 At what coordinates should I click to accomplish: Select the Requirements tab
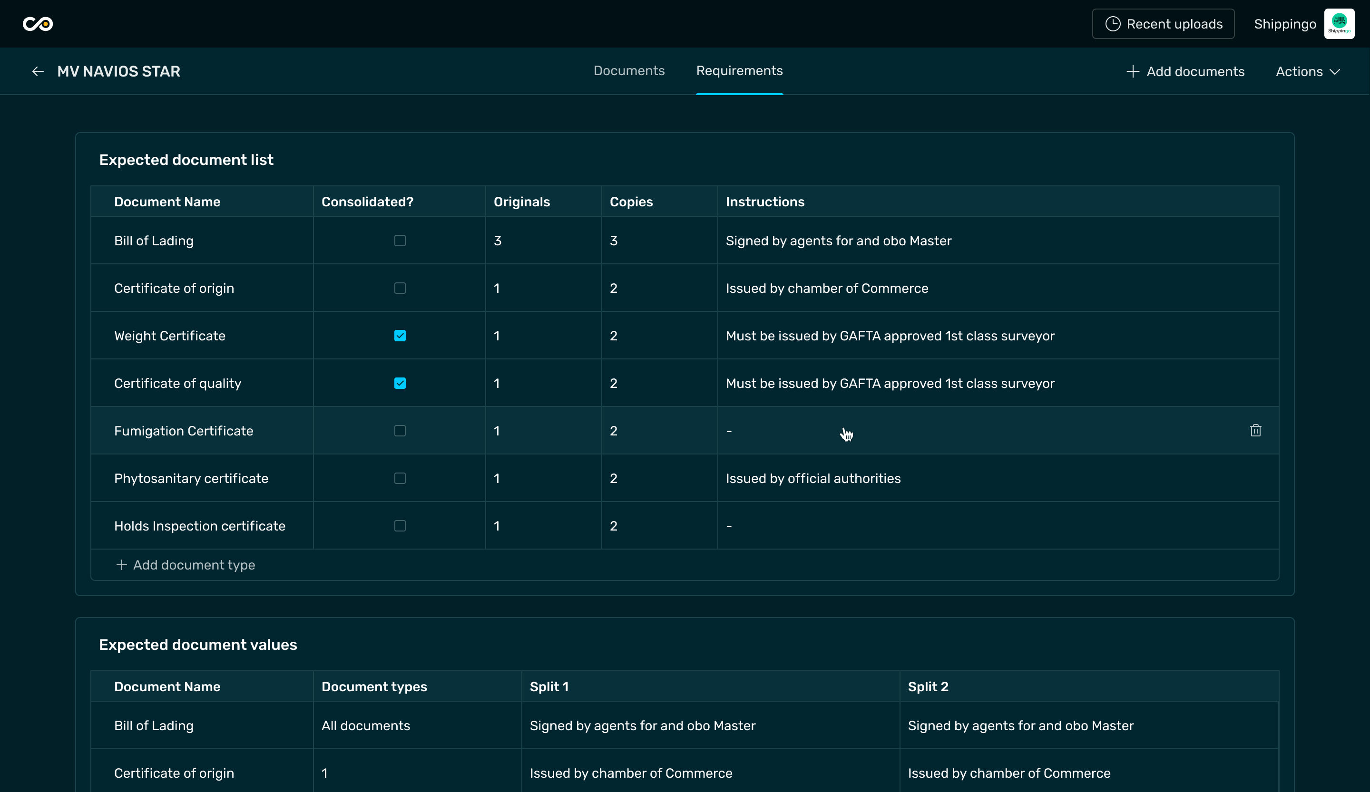[x=739, y=71]
